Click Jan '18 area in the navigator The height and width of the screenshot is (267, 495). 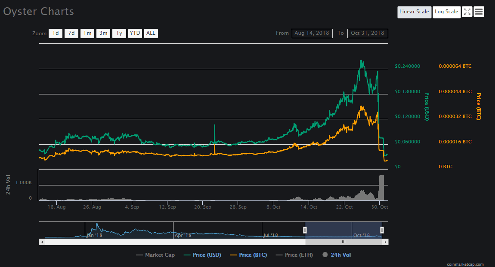coord(94,235)
